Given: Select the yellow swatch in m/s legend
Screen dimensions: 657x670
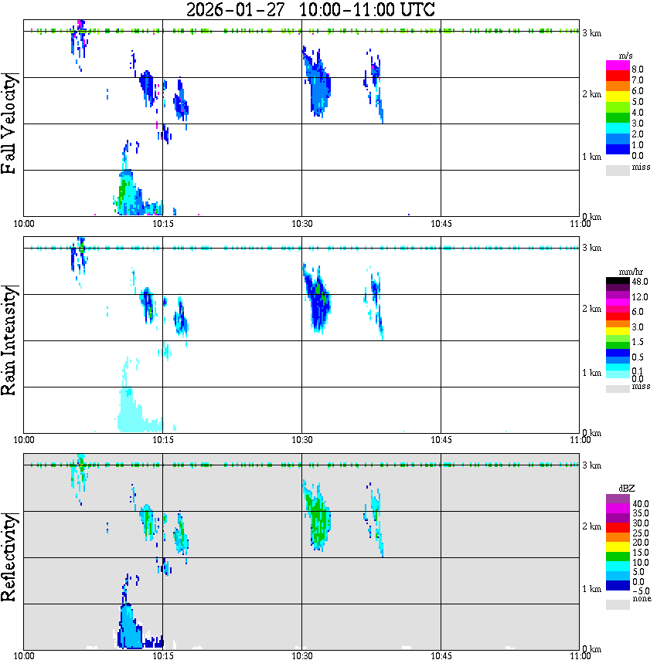Looking at the screenshot, I should (x=618, y=97).
